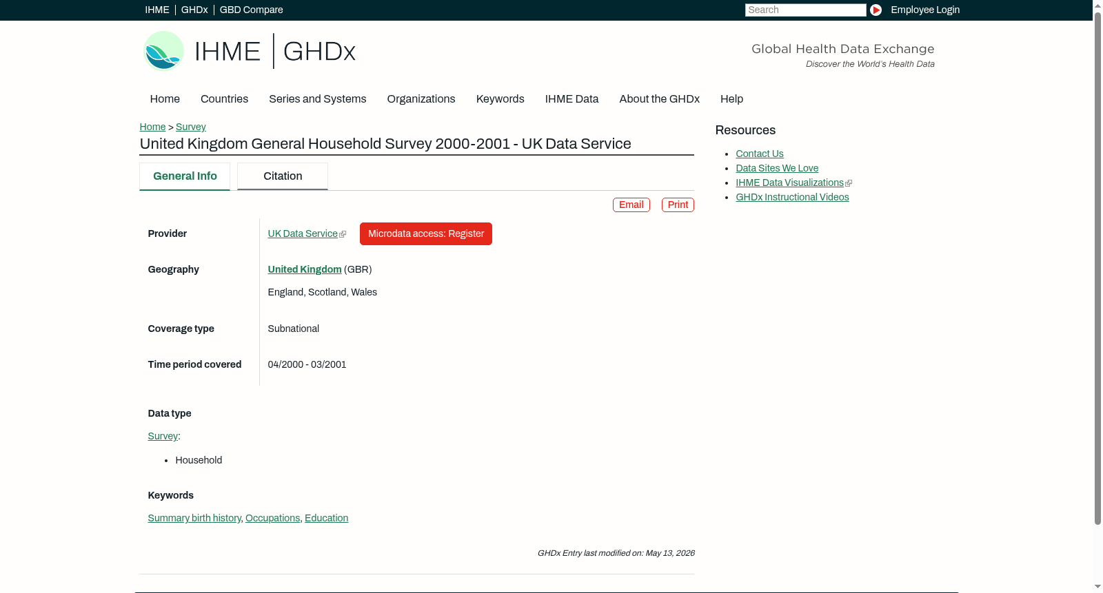The image size is (1103, 593).
Task: Open Employee Login
Action: click(x=925, y=10)
